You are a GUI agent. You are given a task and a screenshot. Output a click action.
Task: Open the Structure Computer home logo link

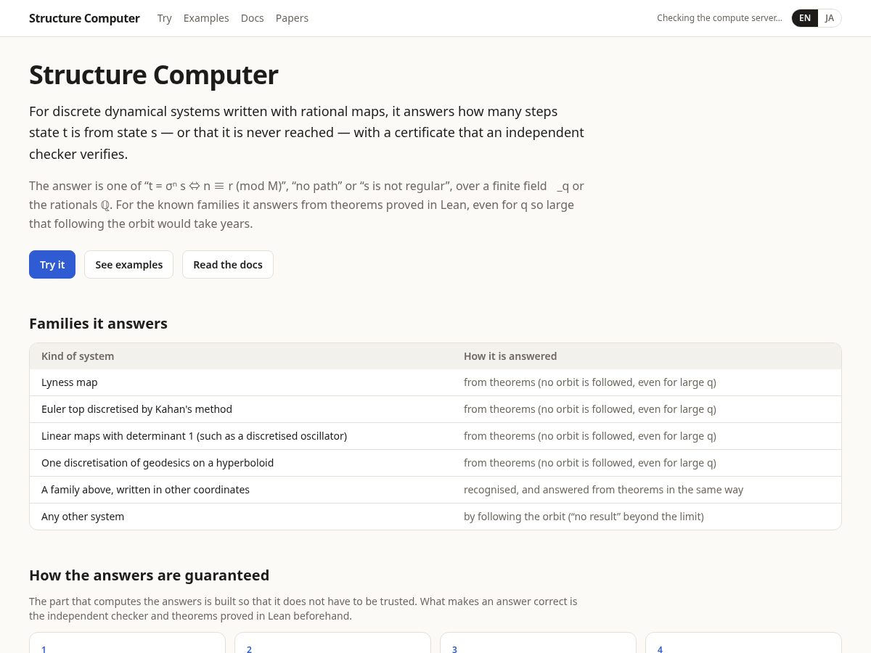click(x=84, y=18)
